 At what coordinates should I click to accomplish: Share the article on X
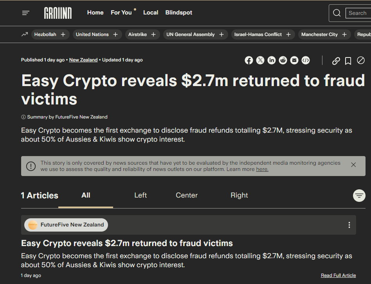click(260, 60)
